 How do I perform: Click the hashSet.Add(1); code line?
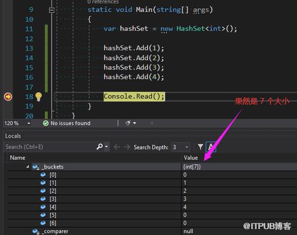[x=134, y=48]
